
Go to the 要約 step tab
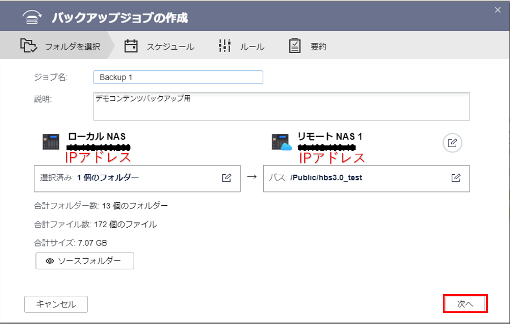(318, 47)
